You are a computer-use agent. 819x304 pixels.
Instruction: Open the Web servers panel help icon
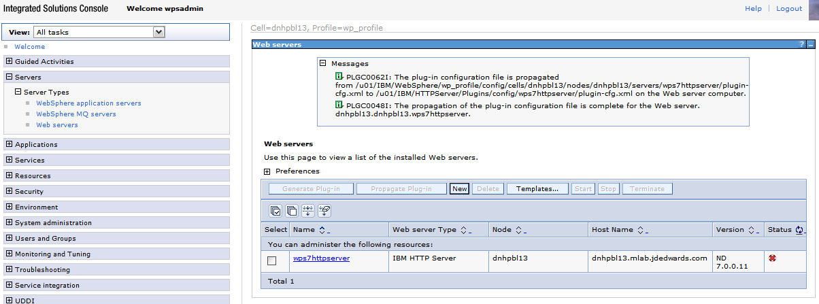point(801,44)
